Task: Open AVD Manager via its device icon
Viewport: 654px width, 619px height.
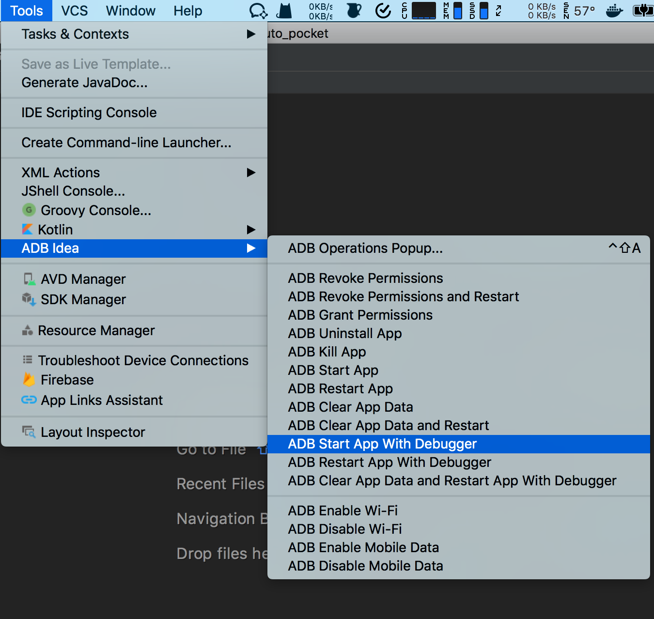Action: coord(29,279)
